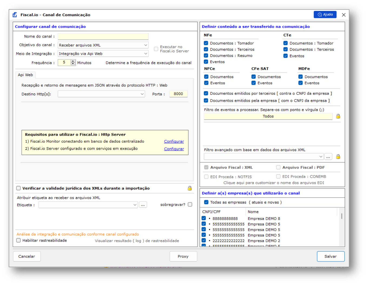Toggle Executar no Fiscal.io Server checkbox
This screenshot has width=367, height=285.
click(x=156, y=49)
